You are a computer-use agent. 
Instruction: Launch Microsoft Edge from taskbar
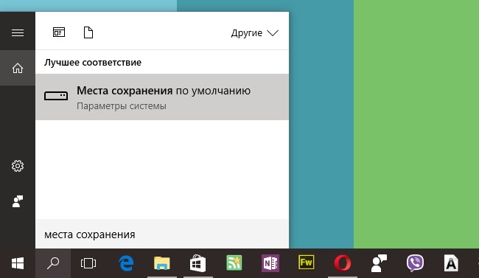pyautogui.click(x=126, y=263)
